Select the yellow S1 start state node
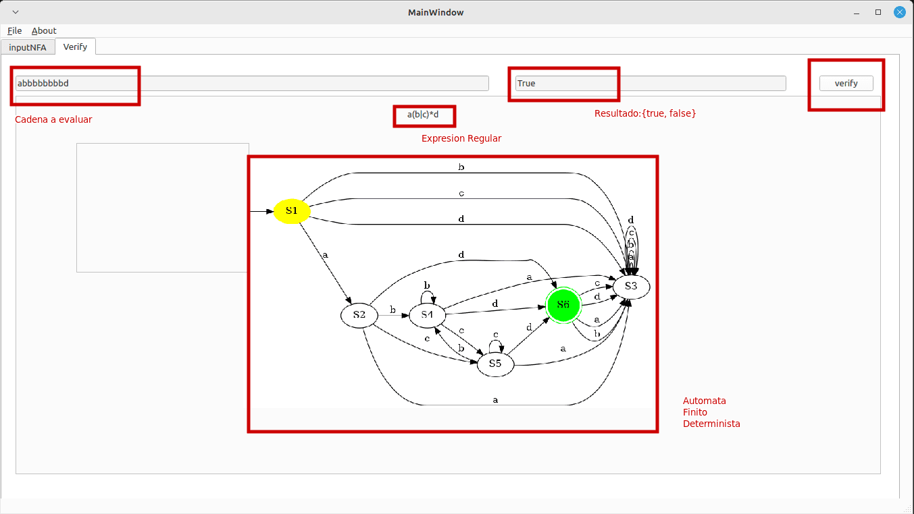914x514 pixels. coord(292,211)
